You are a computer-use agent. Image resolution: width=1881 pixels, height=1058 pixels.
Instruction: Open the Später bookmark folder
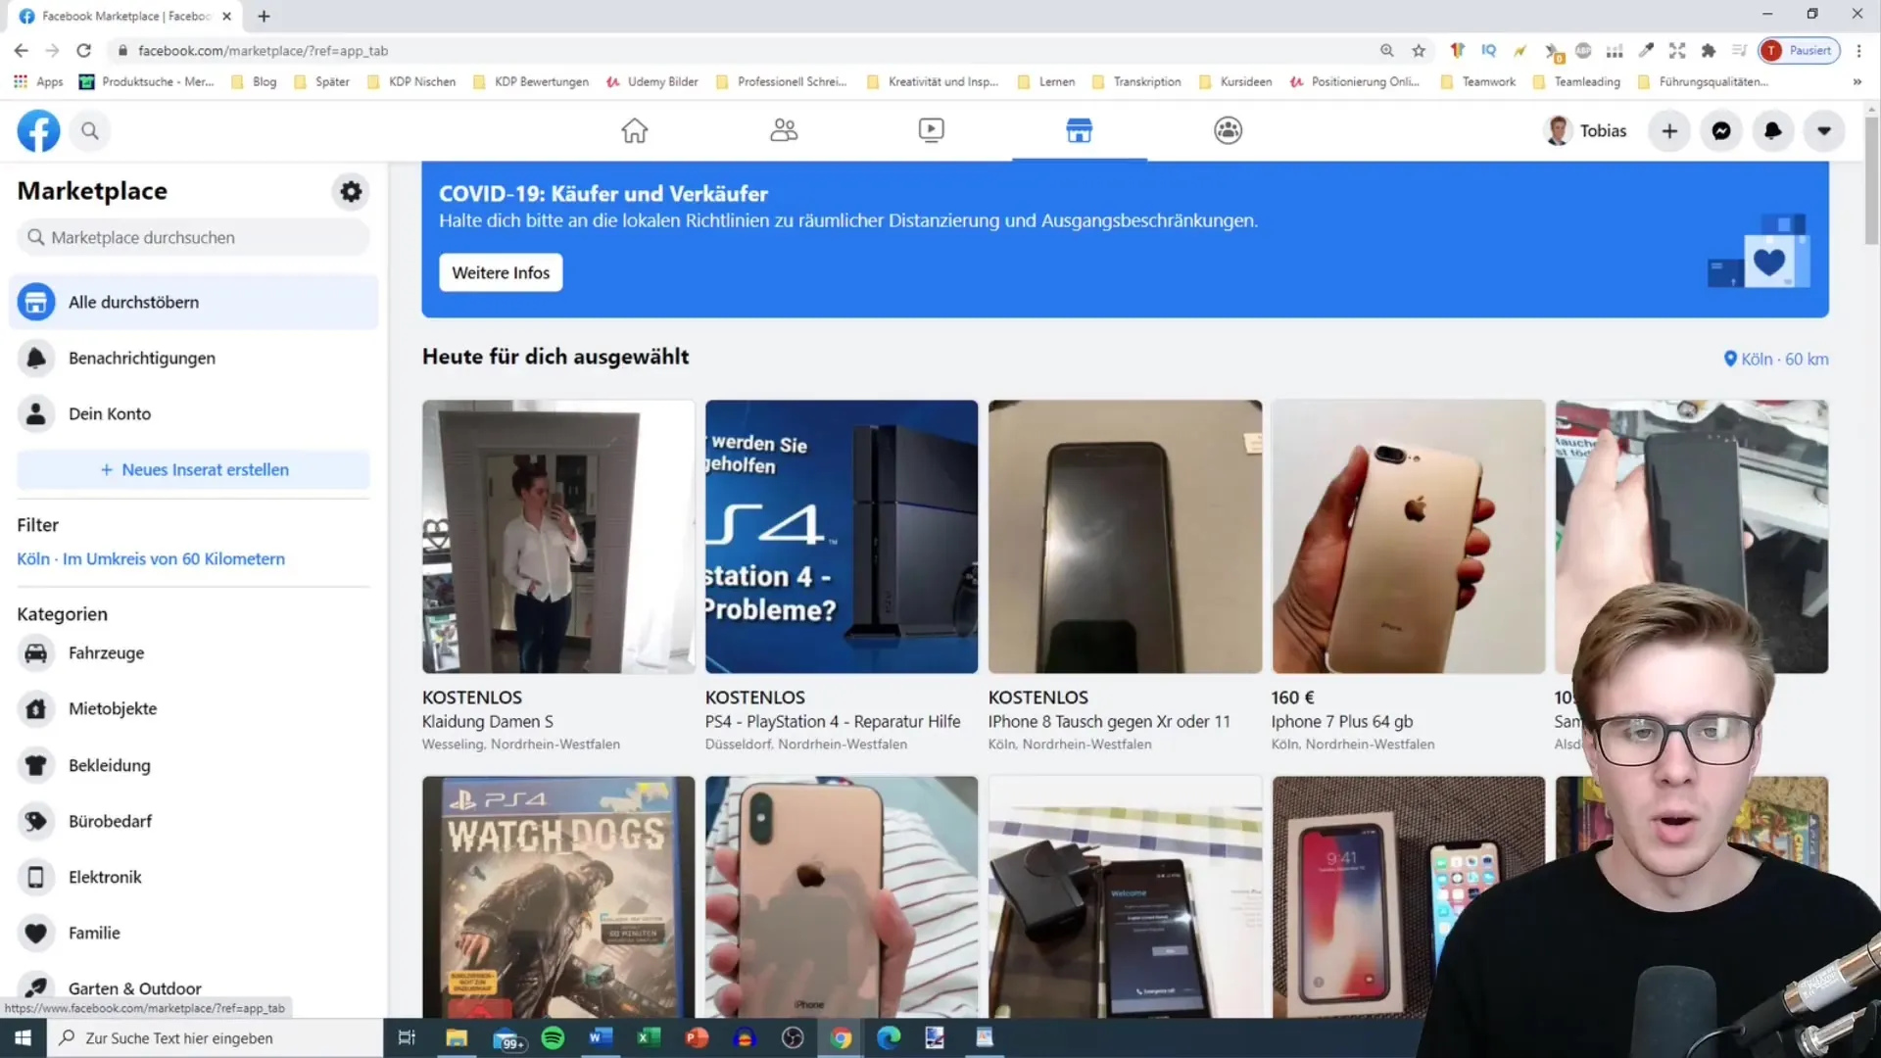click(x=321, y=81)
